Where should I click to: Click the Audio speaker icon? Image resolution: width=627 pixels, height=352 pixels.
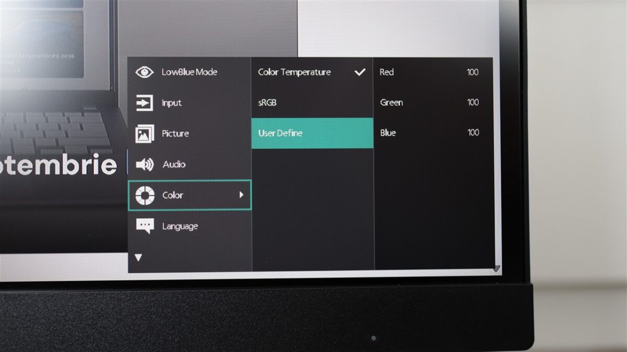[144, 165]
